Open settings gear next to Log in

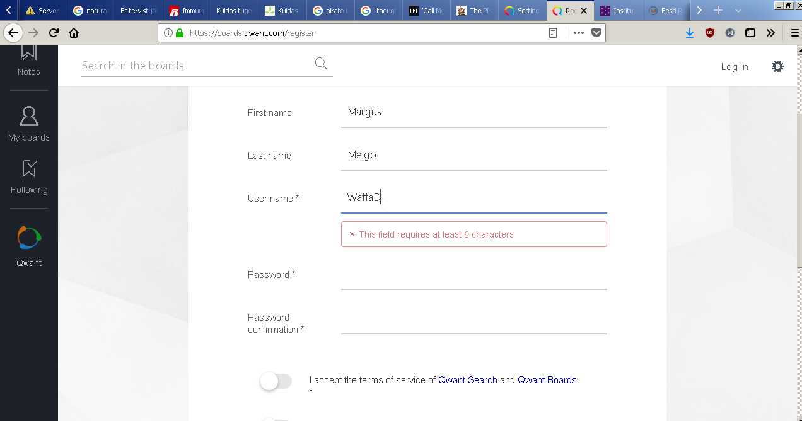pyautogui.click(x=778, y=66)
